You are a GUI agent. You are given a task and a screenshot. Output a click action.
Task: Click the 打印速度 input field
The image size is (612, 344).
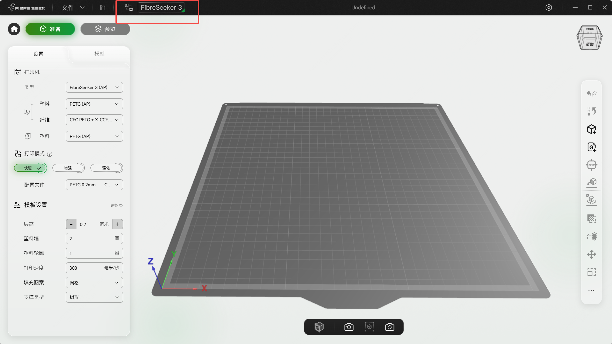coord(94,268)
